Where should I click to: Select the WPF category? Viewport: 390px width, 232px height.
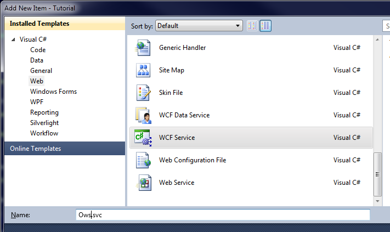coord(37,102)
